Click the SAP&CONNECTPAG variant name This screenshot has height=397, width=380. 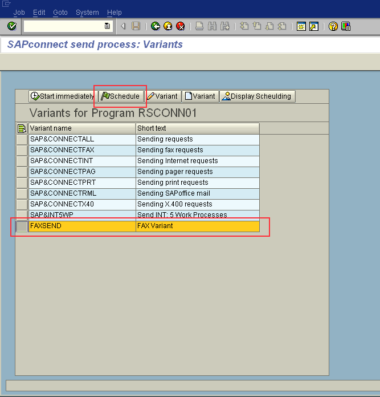pyautogui.click(x=82, y=172)
